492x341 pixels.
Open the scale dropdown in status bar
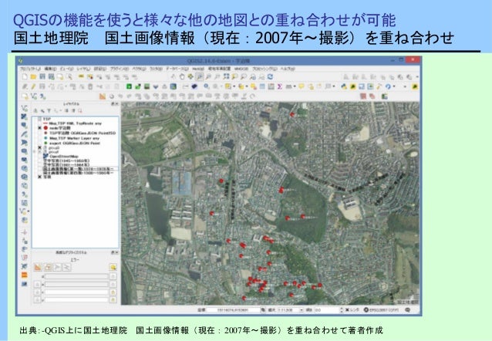pyautogui.click(x=302, y=310)
